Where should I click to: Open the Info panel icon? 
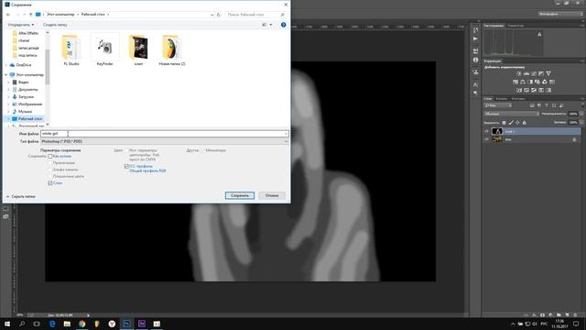(476, 60)
